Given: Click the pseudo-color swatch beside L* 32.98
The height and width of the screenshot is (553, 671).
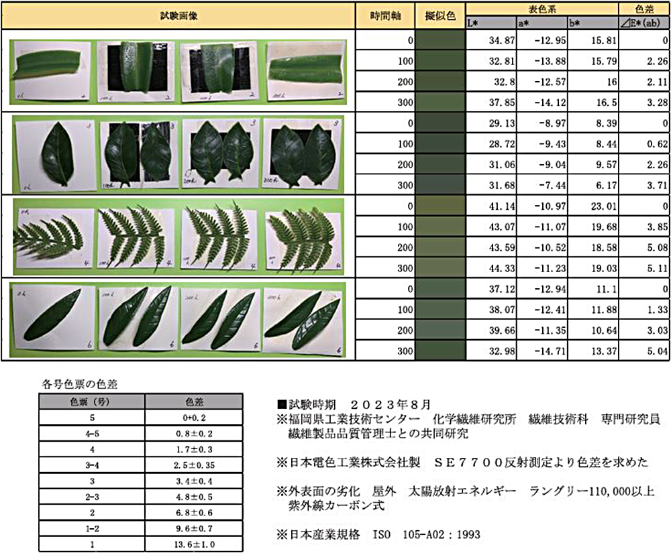Looking at the screenshot, I should pos(441,349).
